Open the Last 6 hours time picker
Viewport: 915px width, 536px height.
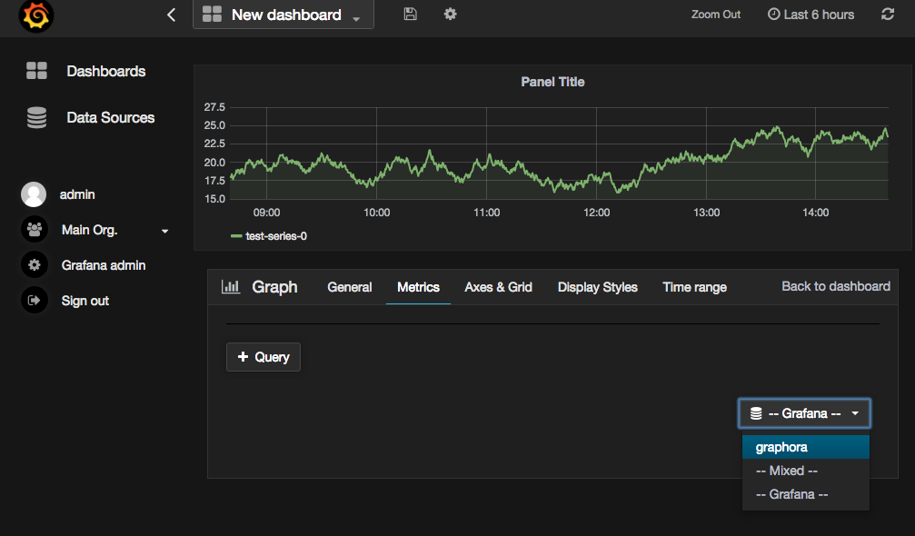[811, 15]
